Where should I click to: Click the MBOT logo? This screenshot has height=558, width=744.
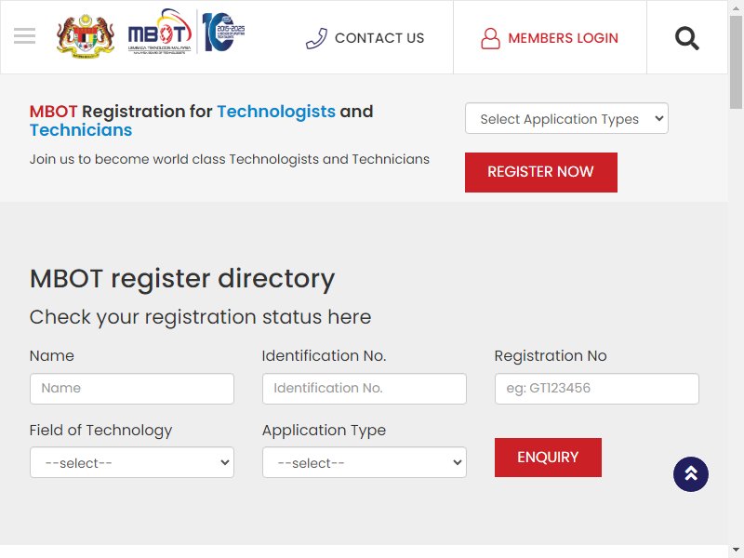(160, 31)
